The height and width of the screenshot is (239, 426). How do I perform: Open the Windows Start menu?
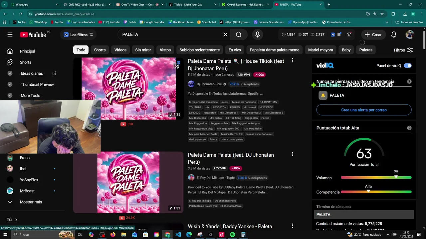tap(5, 235)
